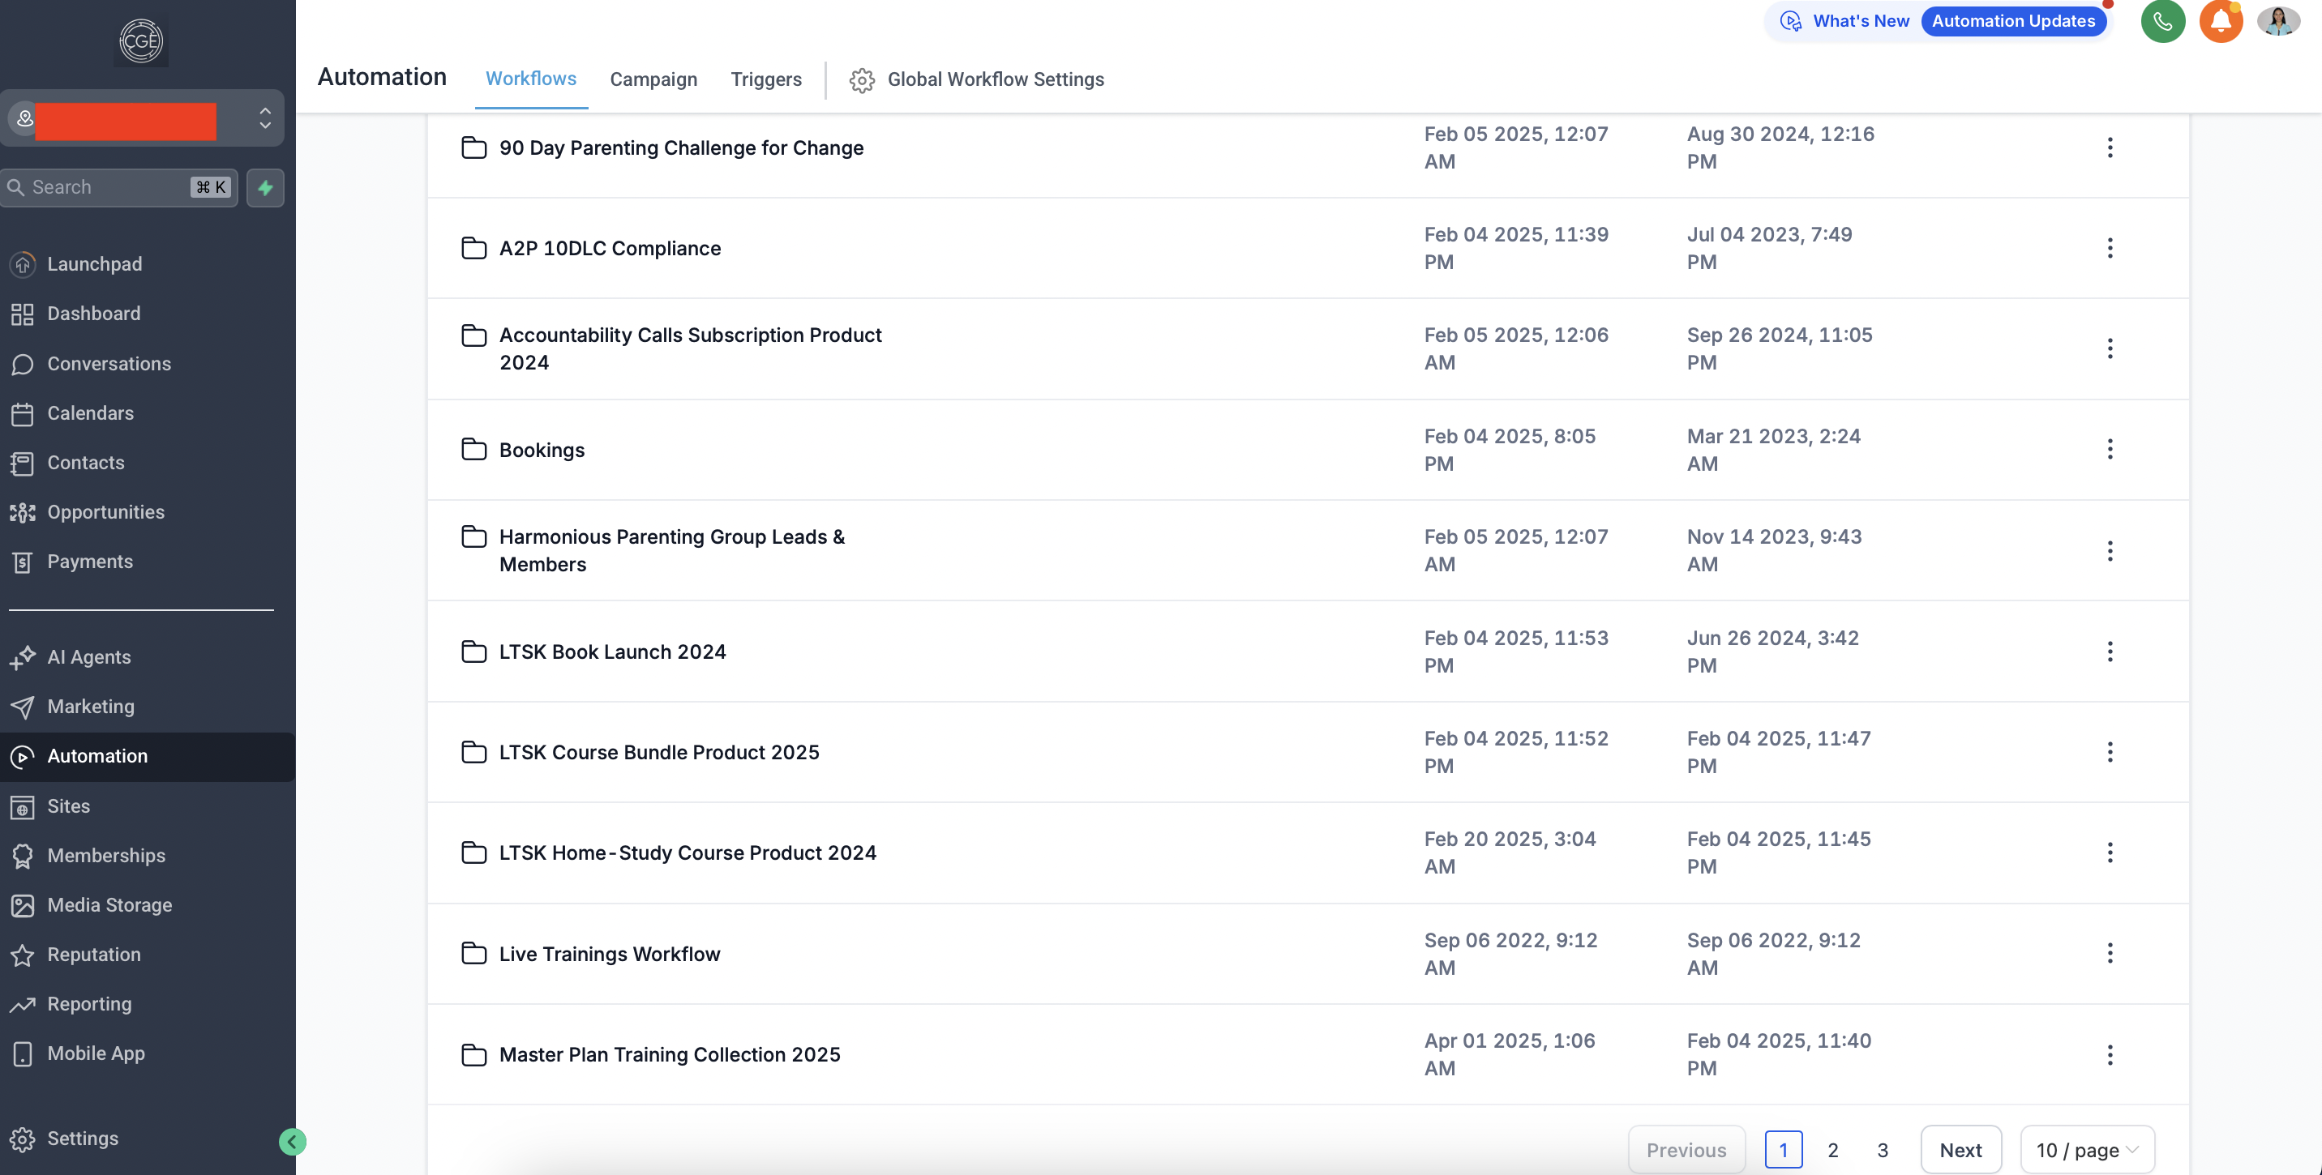Go to Reputation section
This screenshot has width=2322, height=1175.
tap(94, 955)
